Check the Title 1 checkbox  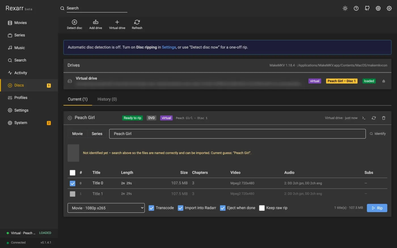pyautogui.click(x=73, y=194)
